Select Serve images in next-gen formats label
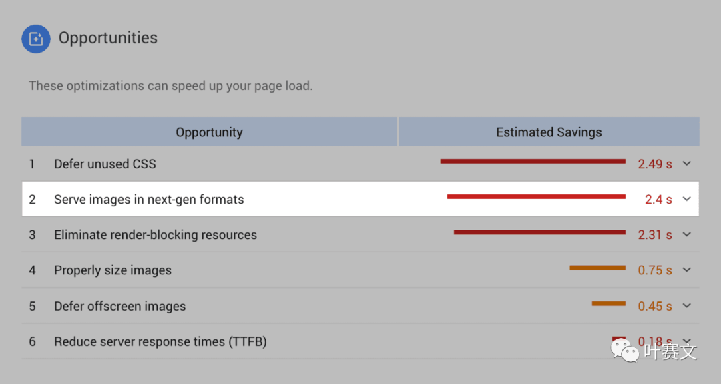The image size is (721, 384). [149, 199]
